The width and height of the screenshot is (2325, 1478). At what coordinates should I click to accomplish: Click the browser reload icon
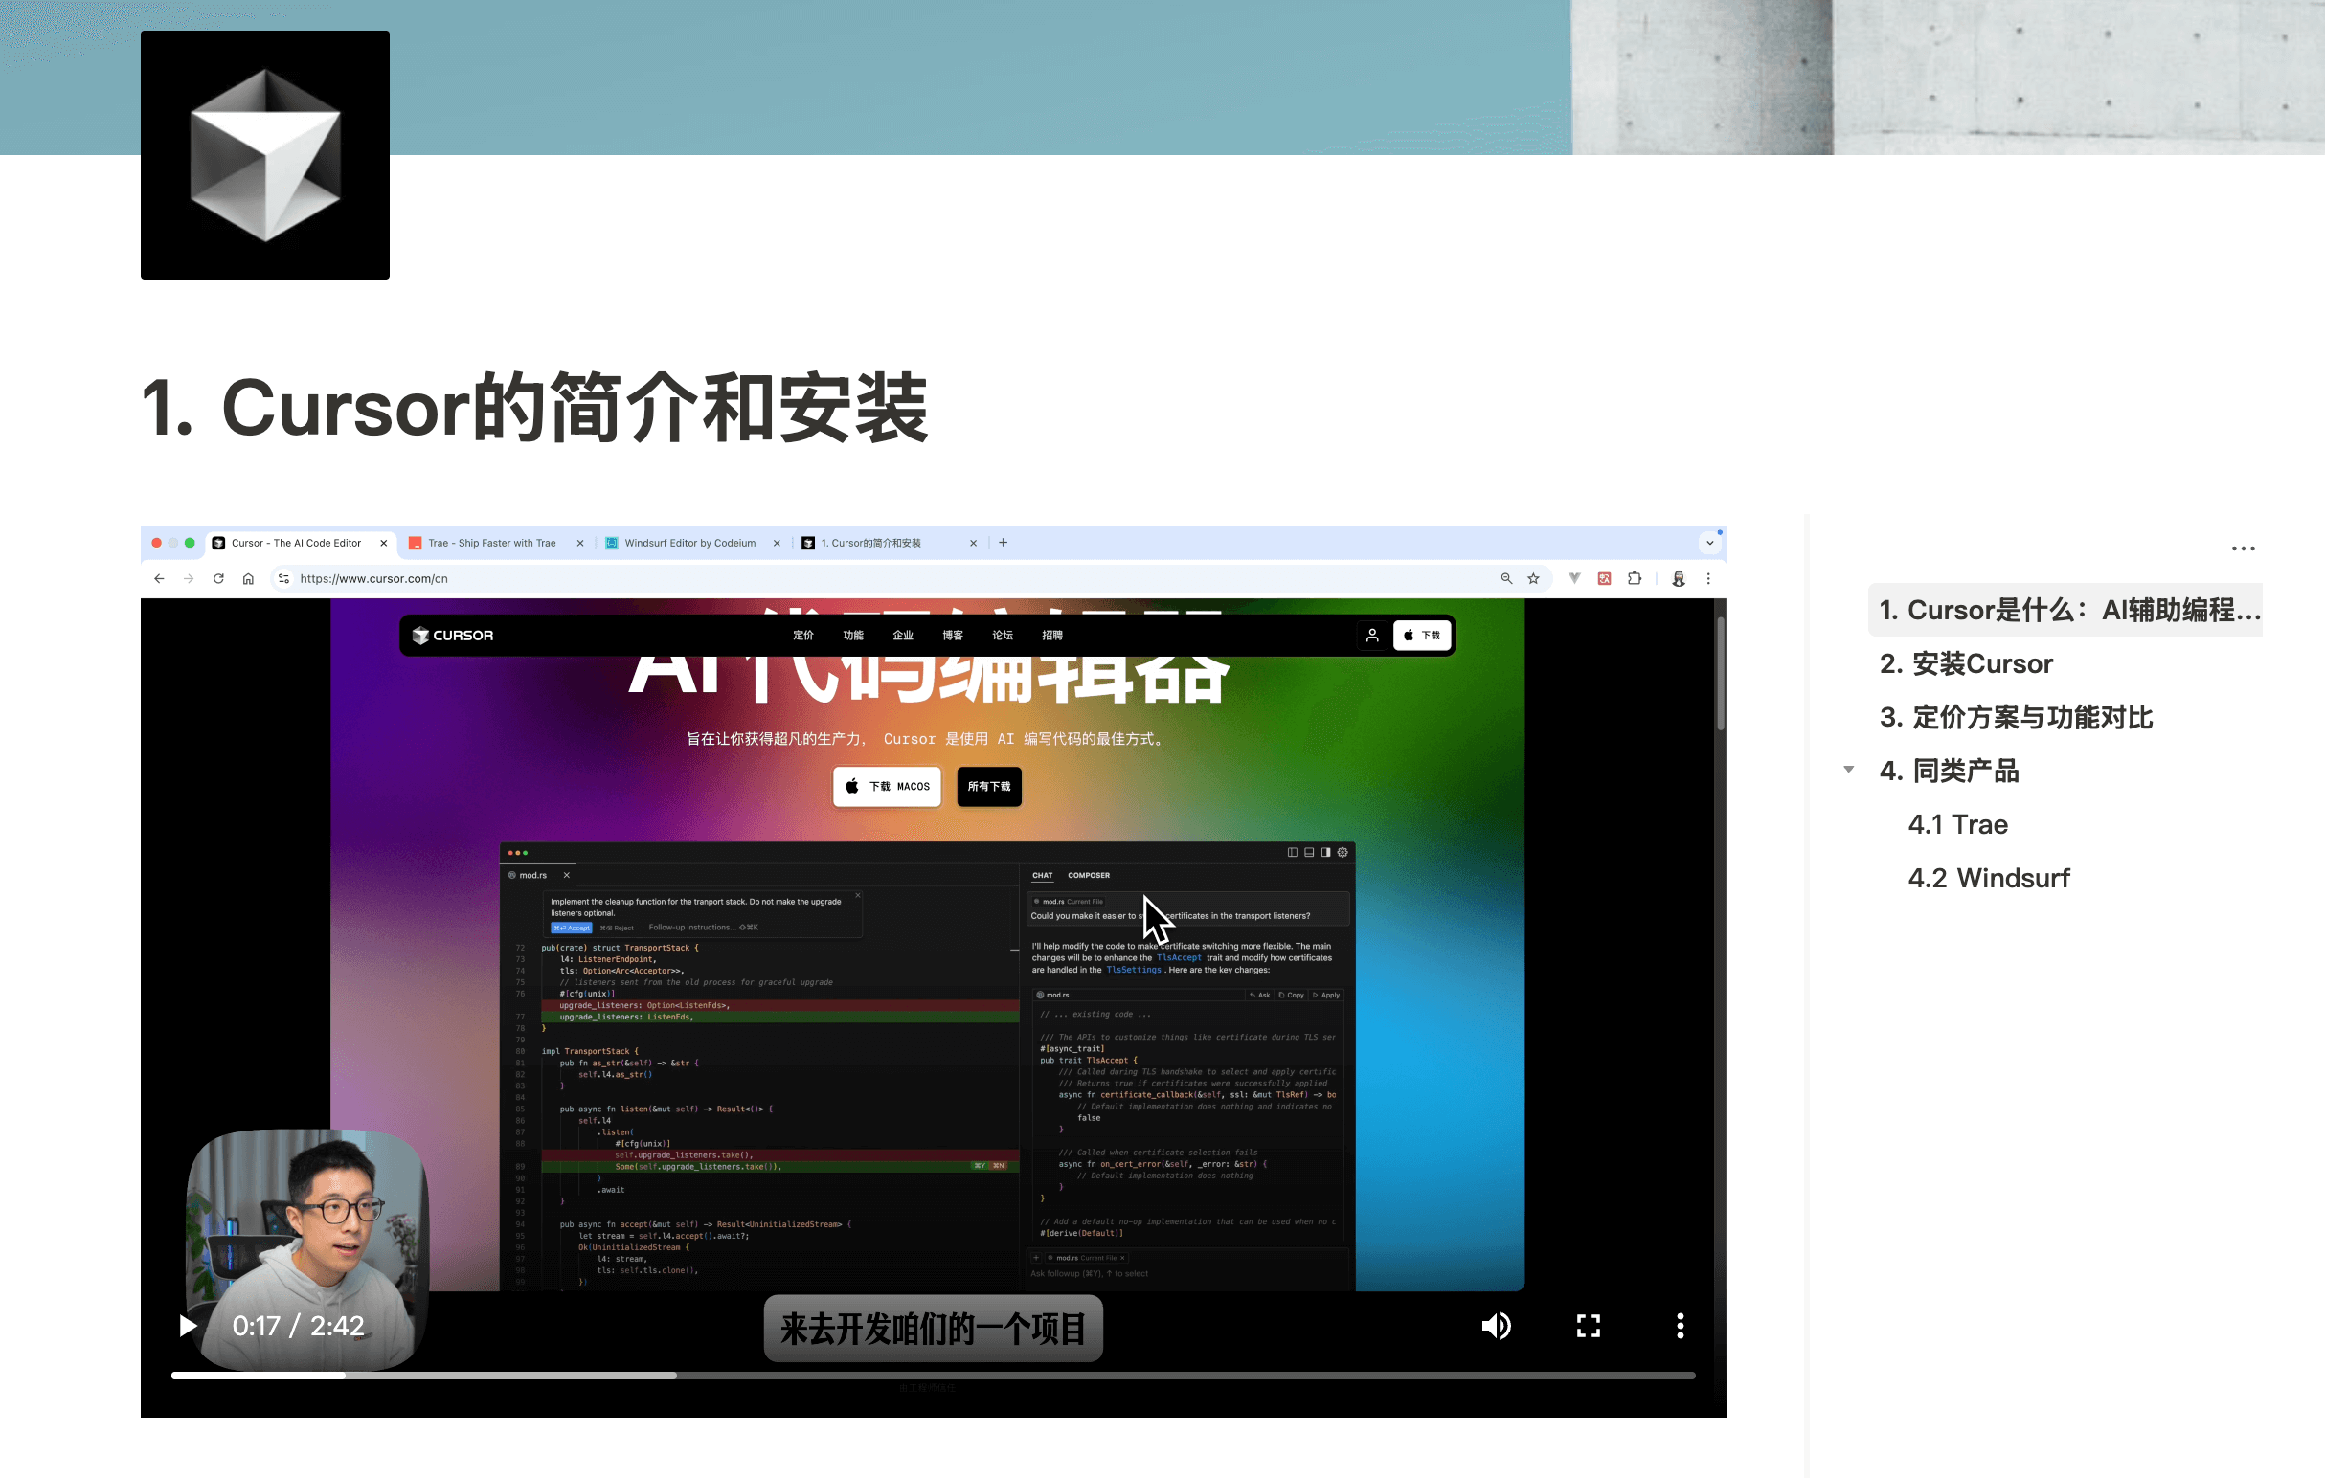(x=218, y=578)
